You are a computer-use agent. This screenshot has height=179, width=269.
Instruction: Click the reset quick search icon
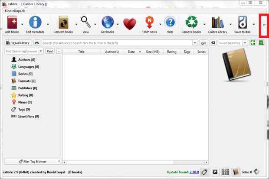(x=213, y=43)
